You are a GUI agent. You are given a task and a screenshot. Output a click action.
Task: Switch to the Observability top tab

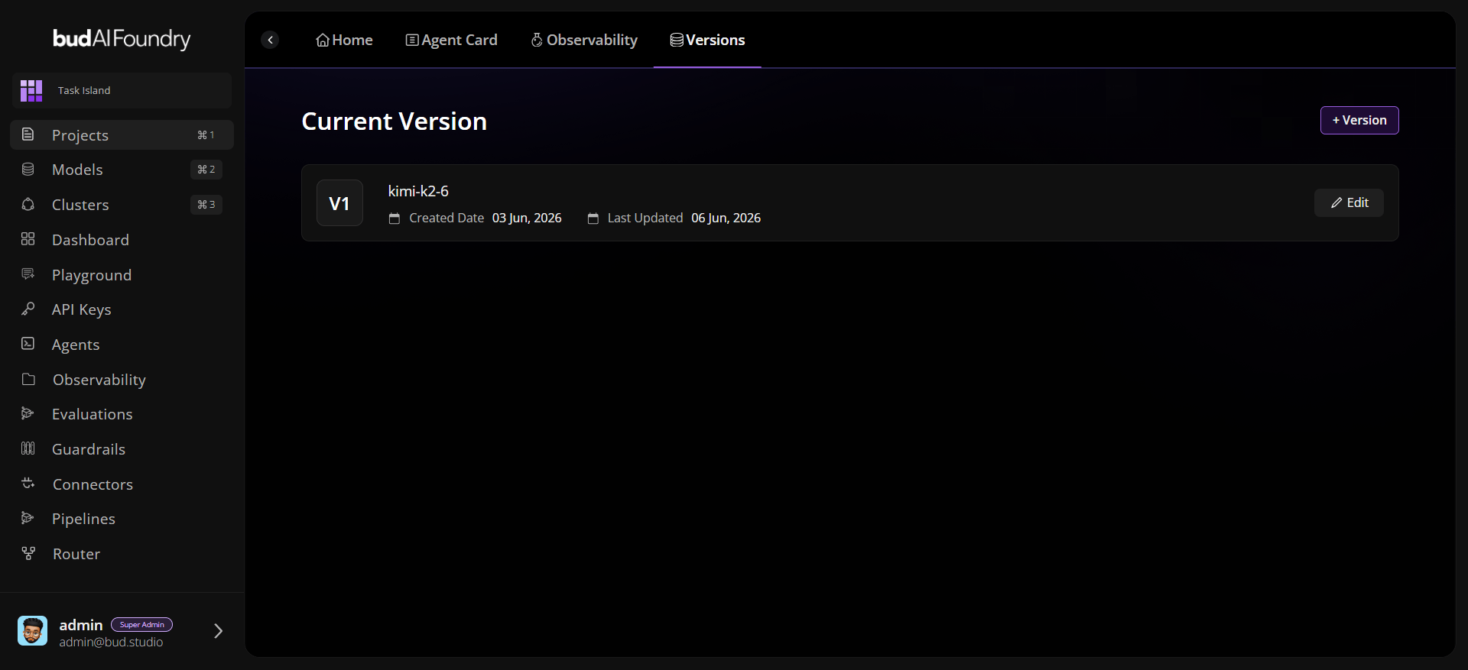(584, 40)
